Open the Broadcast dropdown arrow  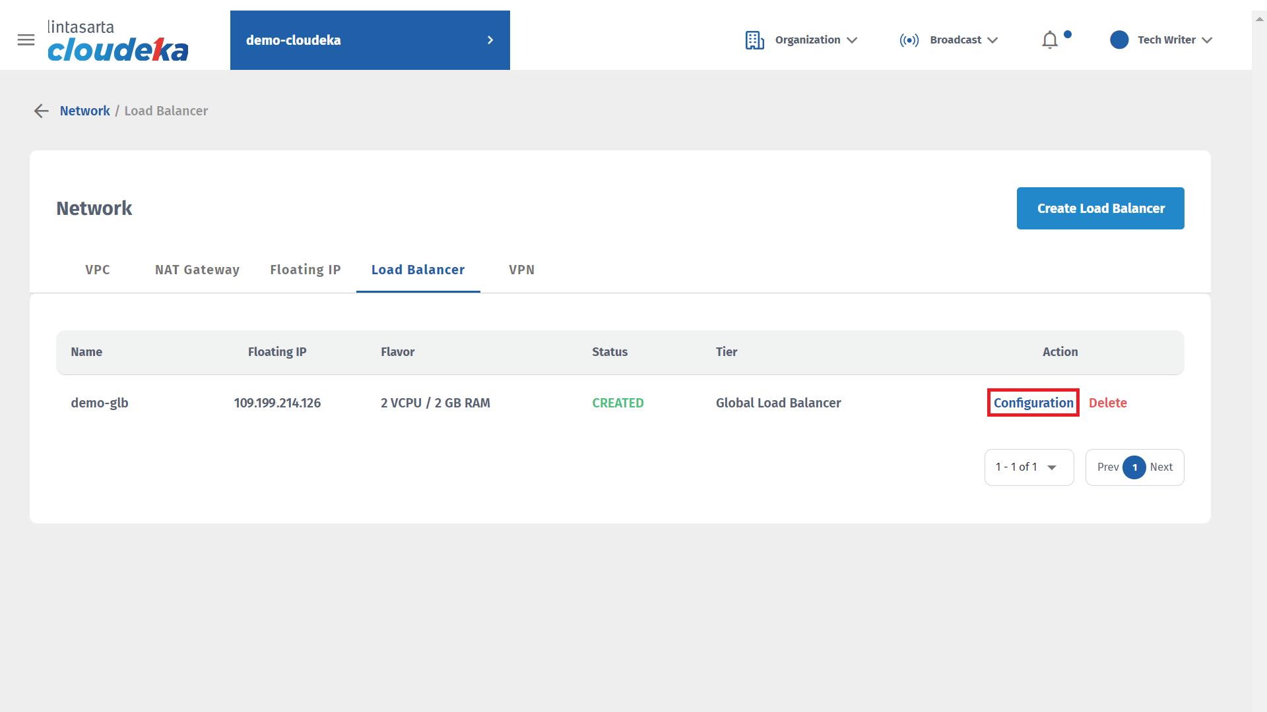992,40
